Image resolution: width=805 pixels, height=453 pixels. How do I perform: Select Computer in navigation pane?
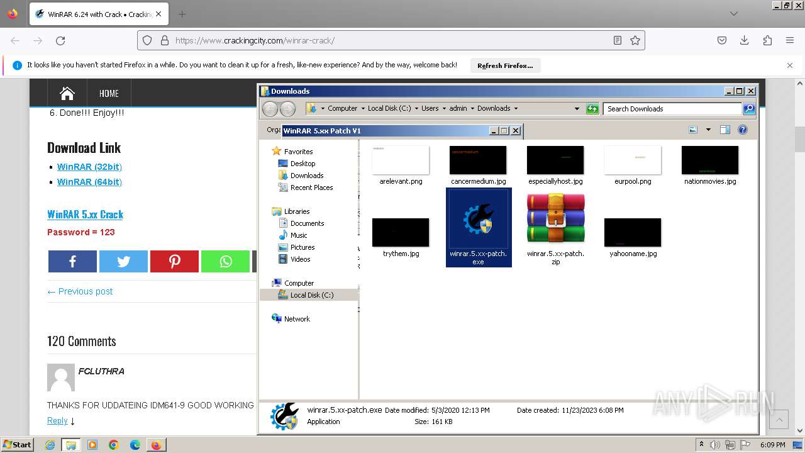pos(299,283)
